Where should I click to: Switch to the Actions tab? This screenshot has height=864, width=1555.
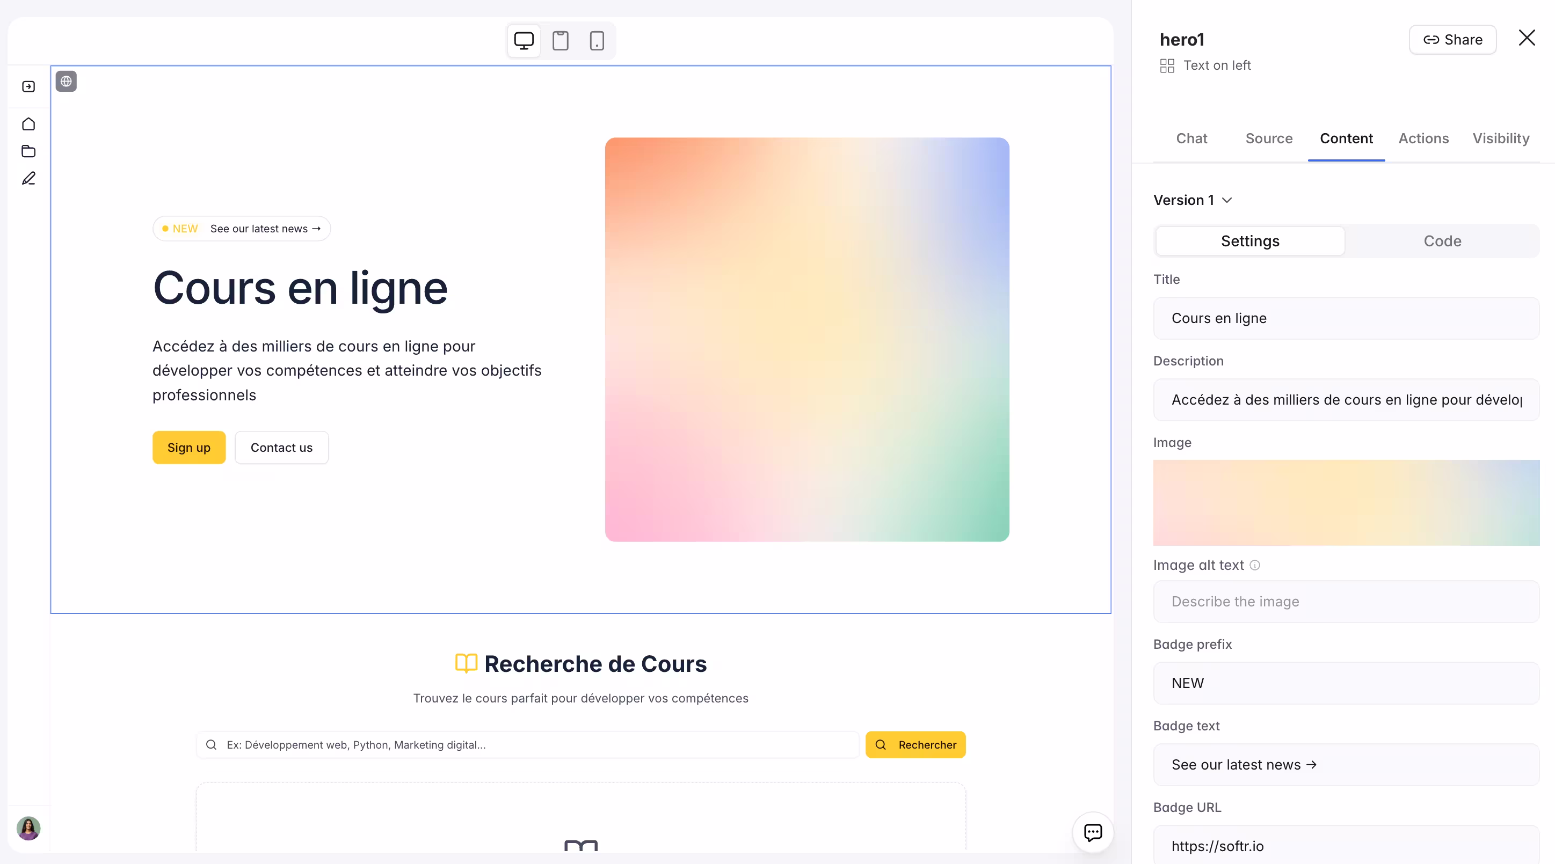click(x=1423, y=138)
